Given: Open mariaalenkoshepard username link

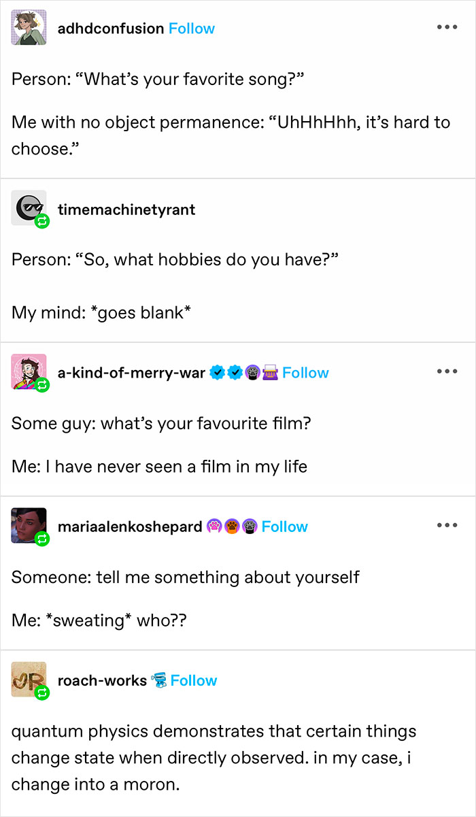Looking at the screenshot, I should point(130,527).
